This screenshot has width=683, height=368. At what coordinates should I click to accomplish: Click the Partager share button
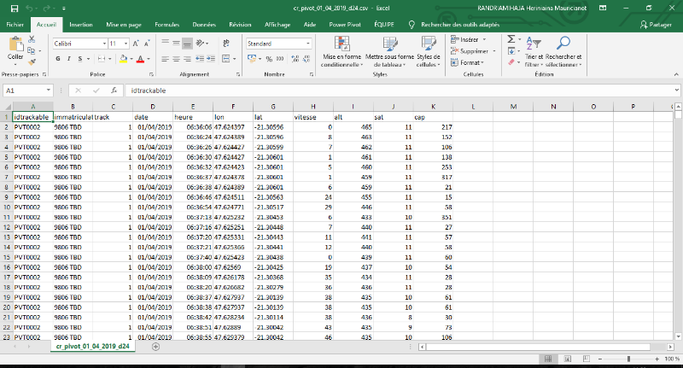pos(656,25)
